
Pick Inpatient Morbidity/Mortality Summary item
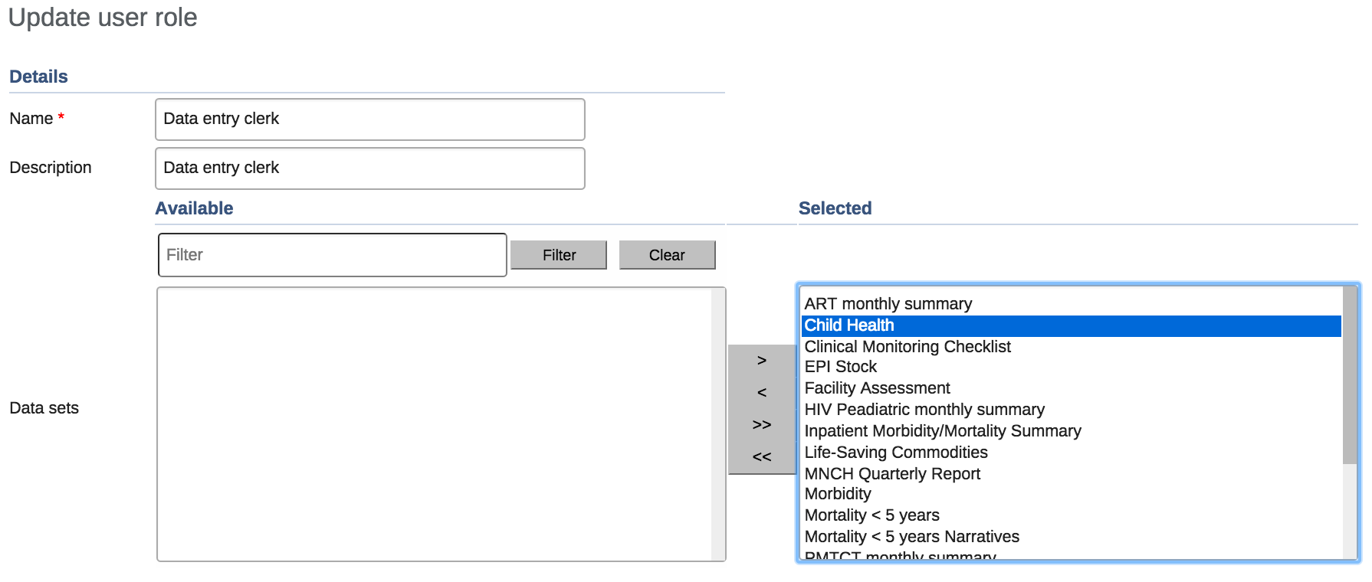coord(943,431)
